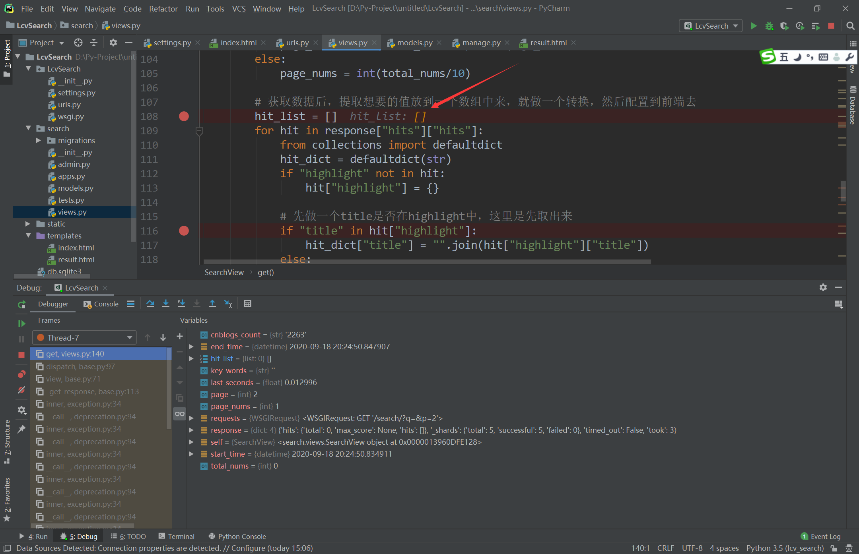Viewport: 859px width, 554px height.
Task: Hide the Project panel with the minus icon
Action: click(128, 43)
